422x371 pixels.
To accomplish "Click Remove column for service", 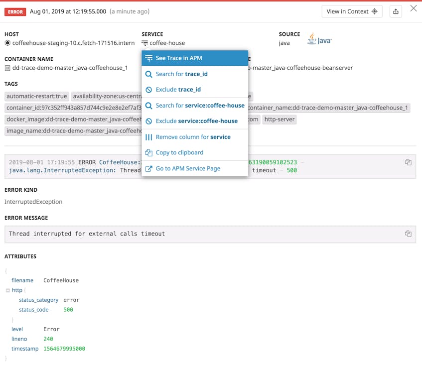I will (x=193, y=137).
